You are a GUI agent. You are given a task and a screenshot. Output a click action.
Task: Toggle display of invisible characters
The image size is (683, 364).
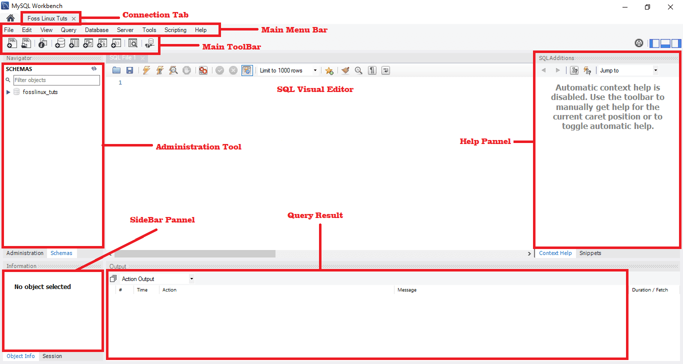372,70
